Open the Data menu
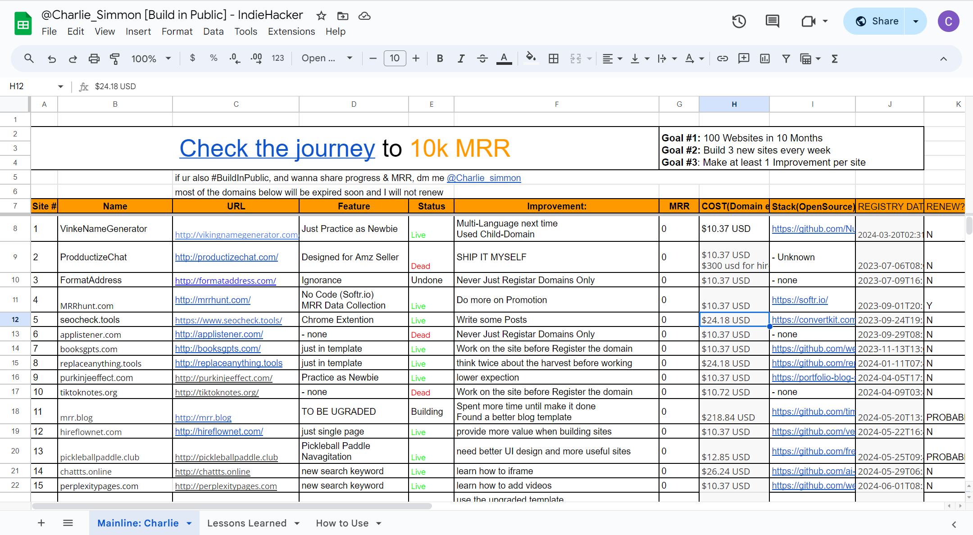The image size is (973, 535). pyautogui.click(x=214, y=32)
